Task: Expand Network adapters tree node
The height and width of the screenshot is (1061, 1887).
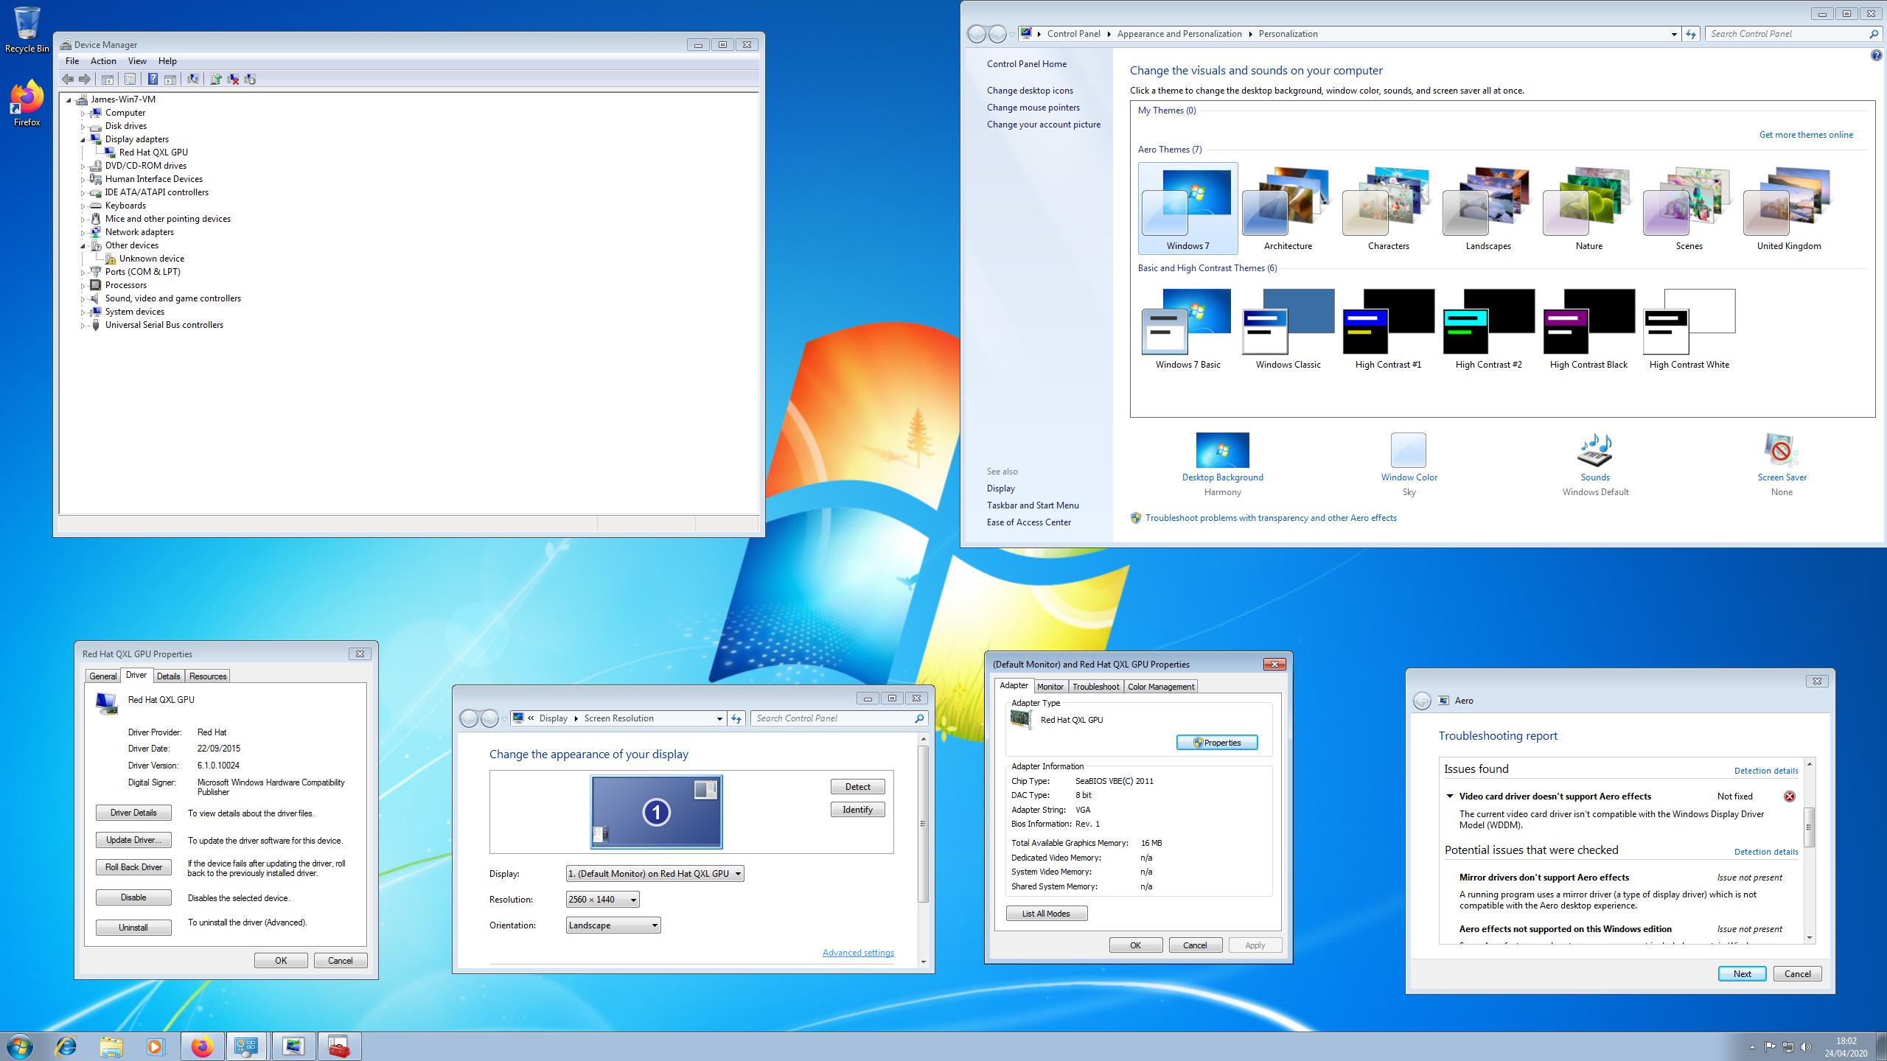Action: coord(83,232)
